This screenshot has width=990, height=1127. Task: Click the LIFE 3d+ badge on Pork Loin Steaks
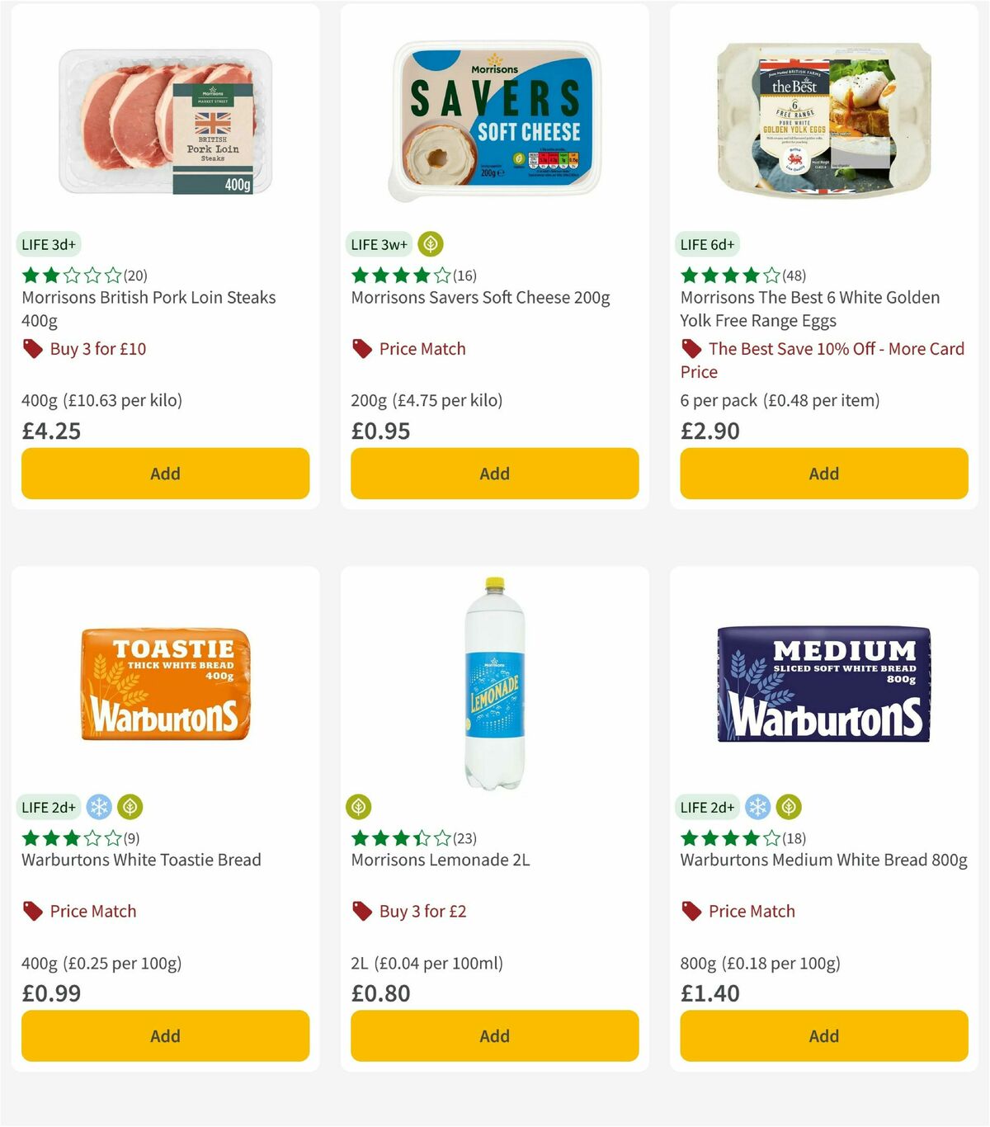pos(48,244)
